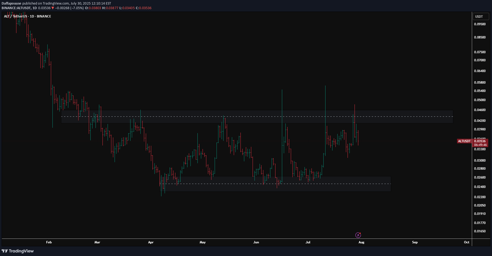
Task: Click the 0.02400 price axis label
Action: pyautogui.click(x=480, y=187)
